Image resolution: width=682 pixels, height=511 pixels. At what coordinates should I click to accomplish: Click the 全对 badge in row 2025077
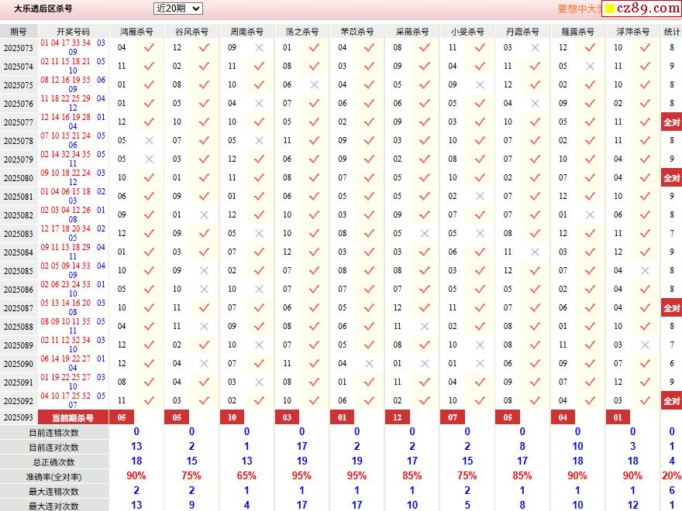click(x=672, y=122)
